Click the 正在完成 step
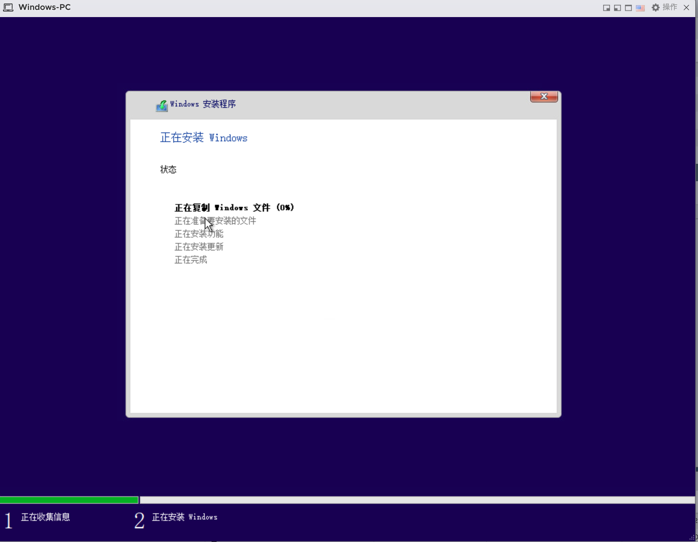The height and width of the screenshot is (542, 698). (x=191, y=260)
